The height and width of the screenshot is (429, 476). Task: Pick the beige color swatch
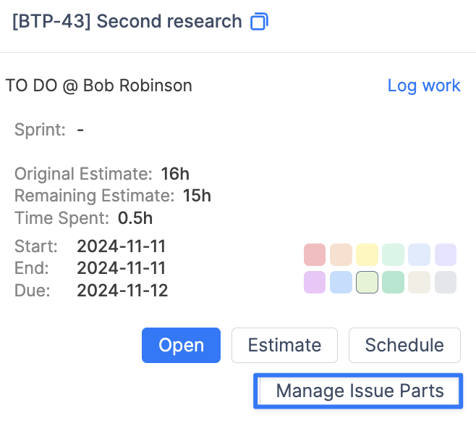tap(419, 282)
